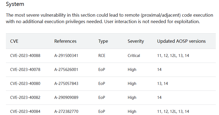
Task: Click the CVE-2023-40088 table entry
Action: pyautogui.click(x=25, y=56)
